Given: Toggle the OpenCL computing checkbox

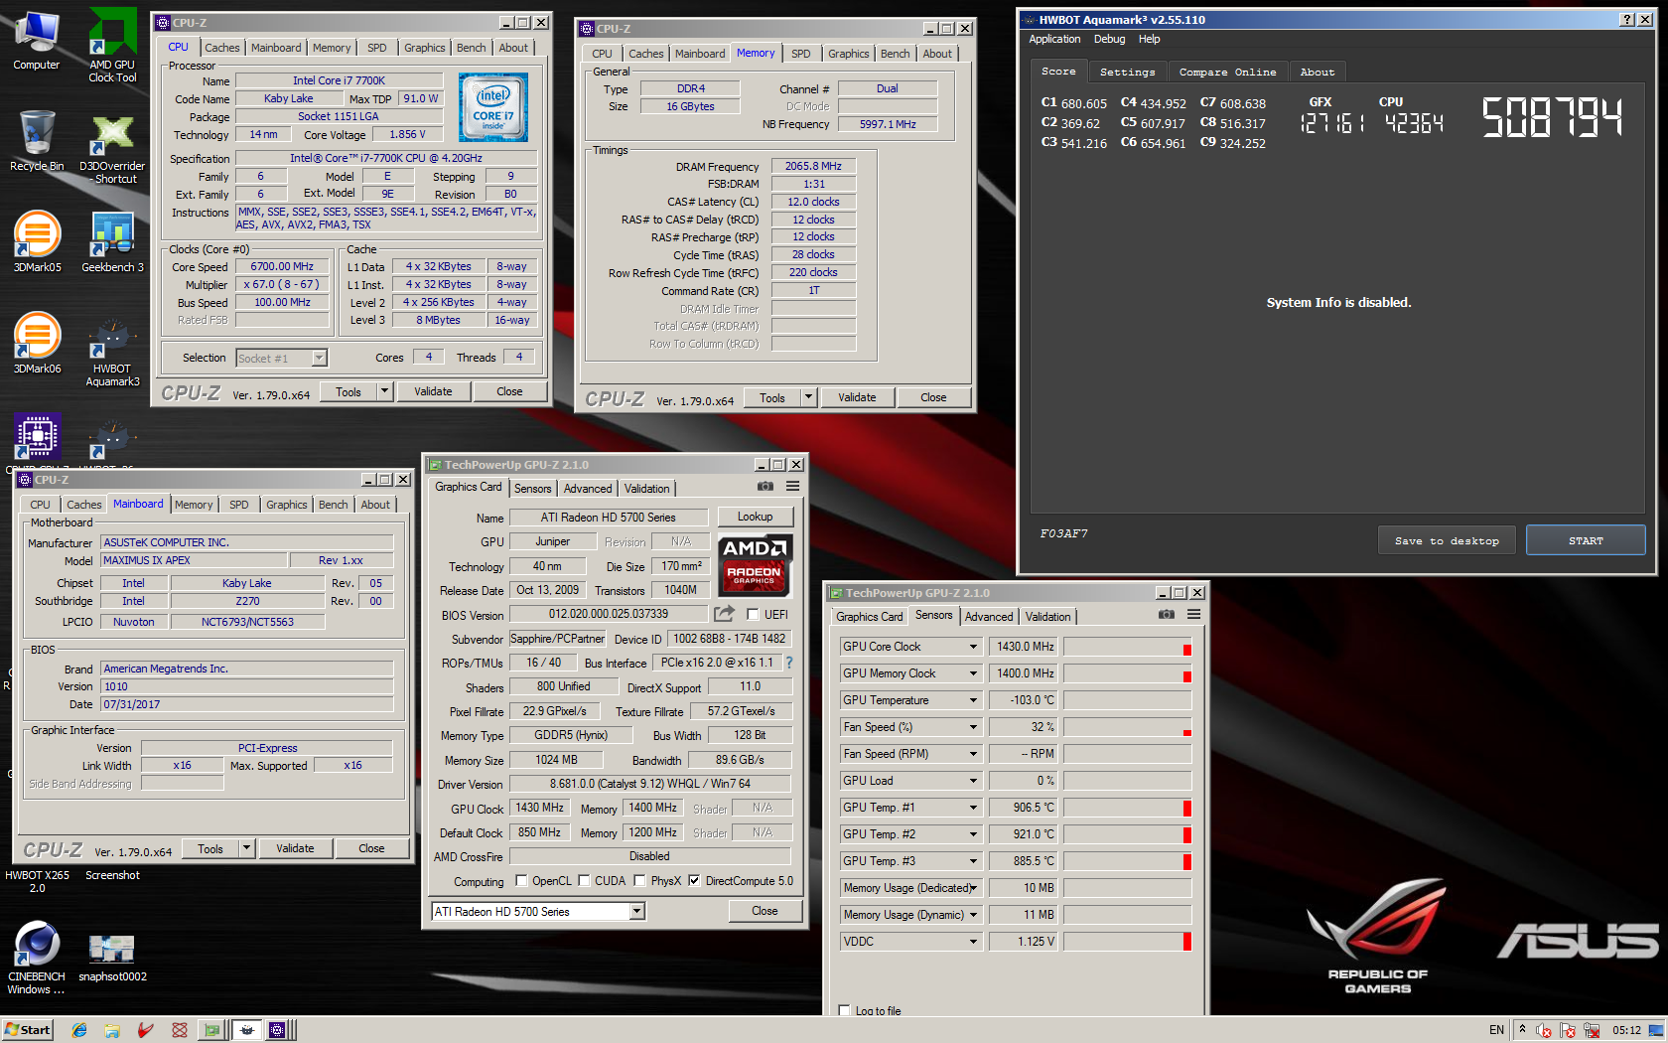Looking at the screenshot, I should click(522, 881).
